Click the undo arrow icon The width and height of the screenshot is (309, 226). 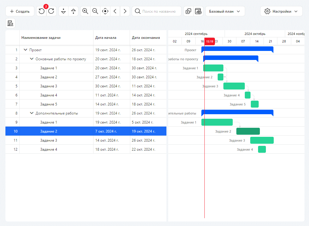[41, 11]
